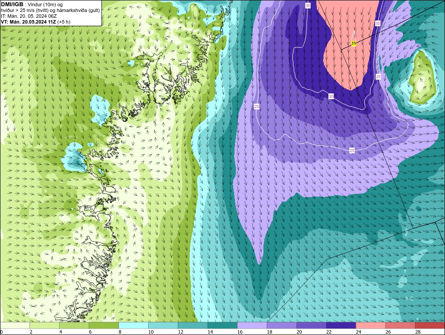Screen dimensions: 445x335
Task: Click legend scale number "24"
Action: point(358,332)
